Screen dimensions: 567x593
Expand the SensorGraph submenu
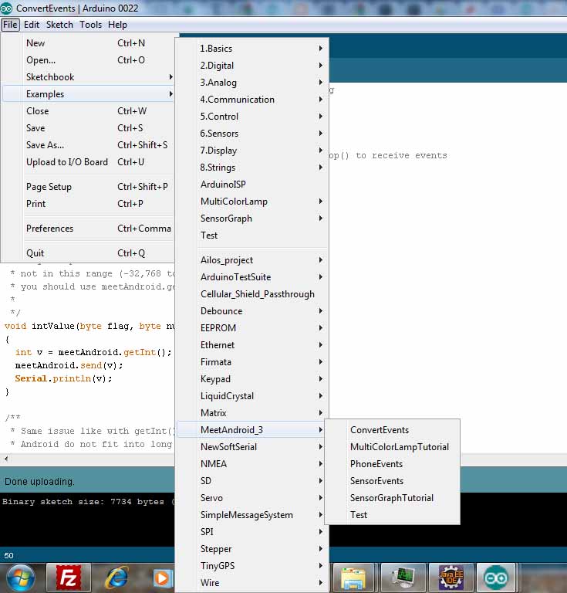coord(252,219)
